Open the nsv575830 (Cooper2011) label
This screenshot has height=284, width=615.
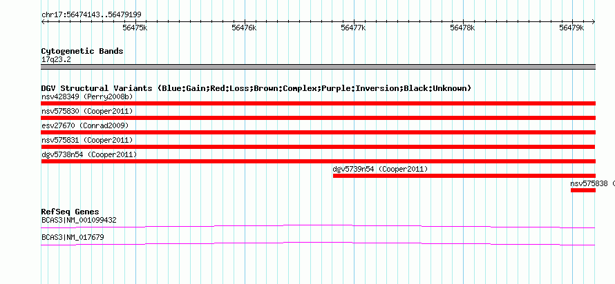tap(87, 111)
